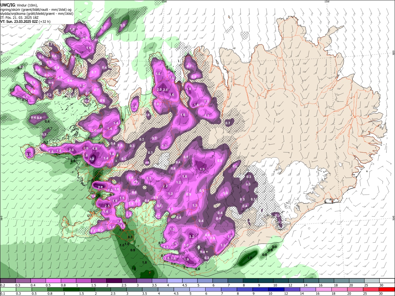
Task: Click the bright red rain swatch at 30
Action: point(387,289)
